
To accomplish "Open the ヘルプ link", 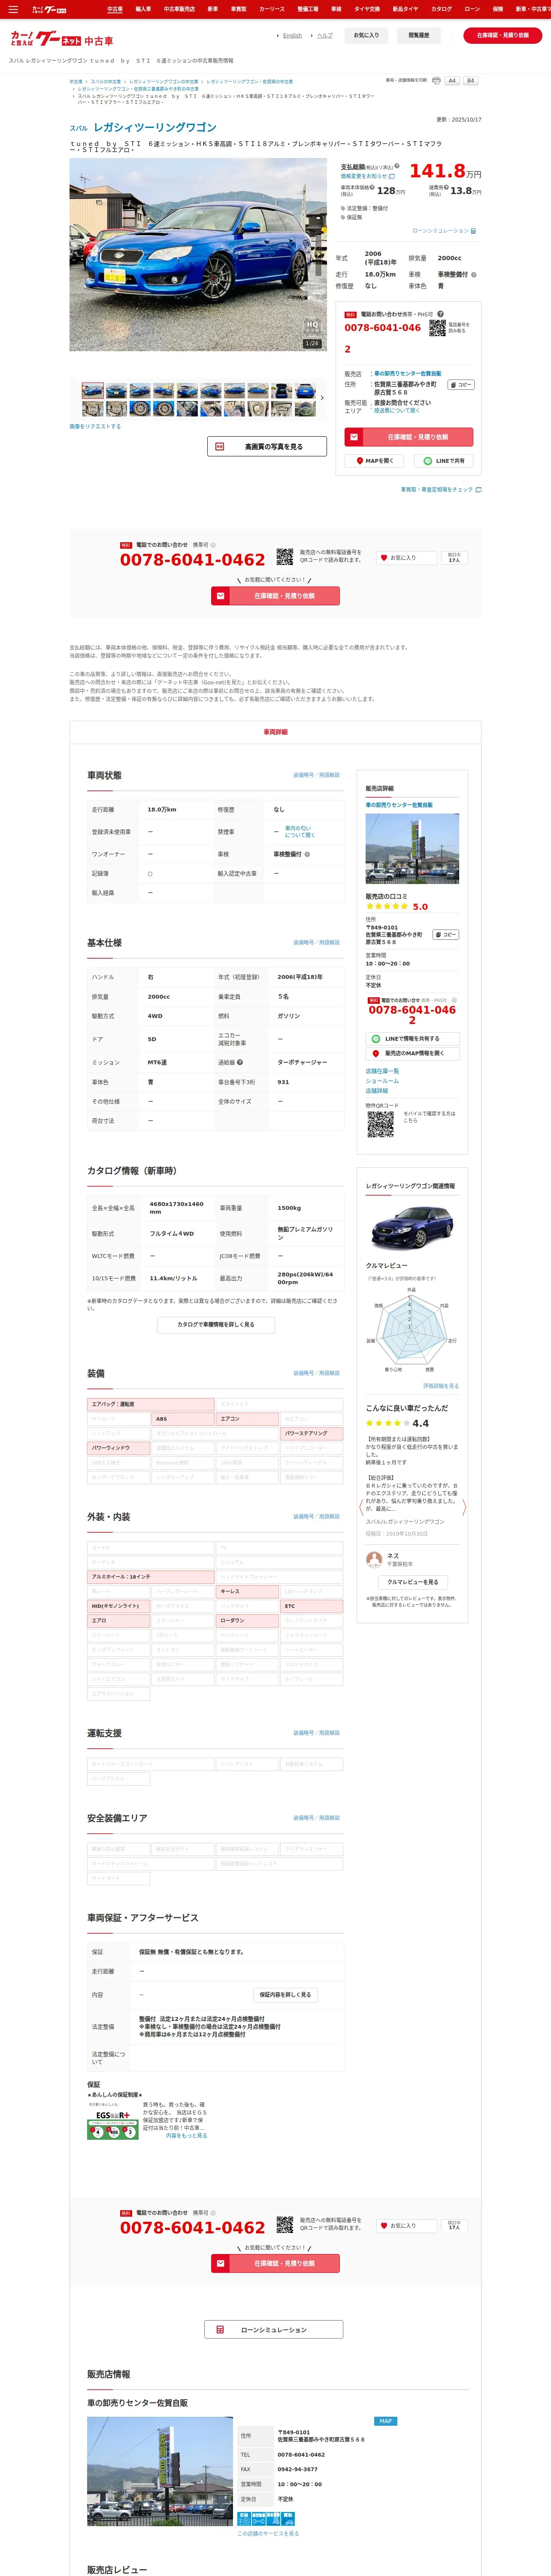I will click(324, 35).
